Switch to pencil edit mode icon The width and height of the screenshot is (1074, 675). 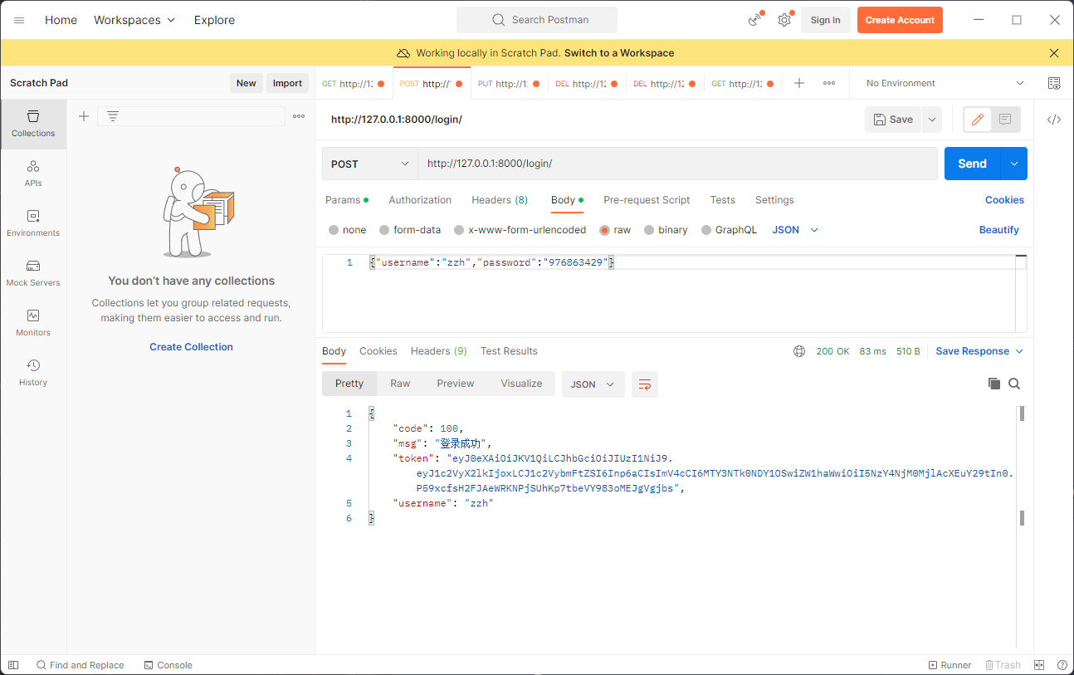[x=978, y=120]
